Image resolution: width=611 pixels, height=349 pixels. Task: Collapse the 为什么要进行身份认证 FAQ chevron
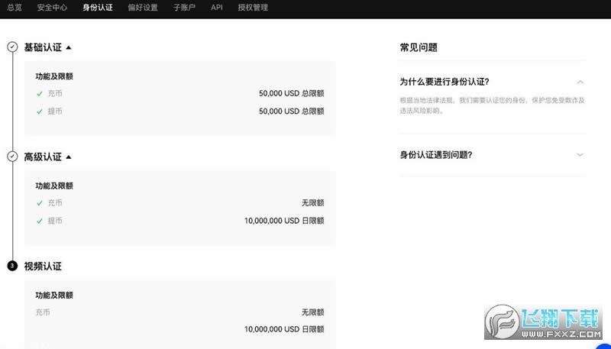pos(580,82)
